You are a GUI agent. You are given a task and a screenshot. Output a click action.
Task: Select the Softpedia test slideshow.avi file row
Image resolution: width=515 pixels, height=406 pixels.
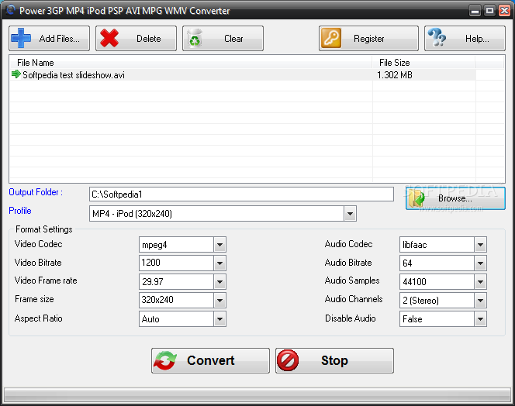pos(243,75)
